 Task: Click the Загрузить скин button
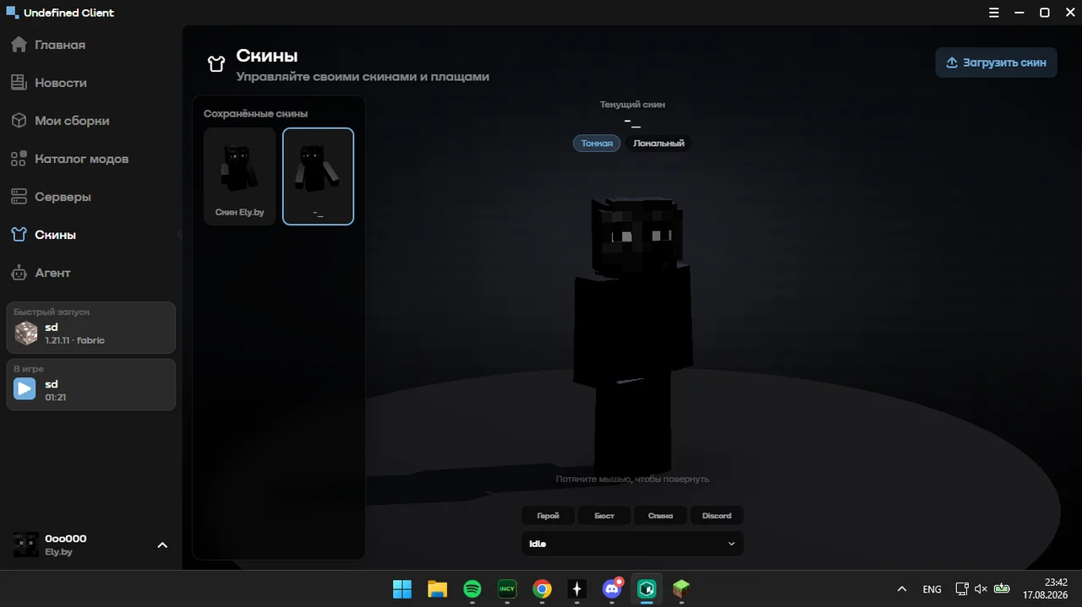(x=996, y=62)
